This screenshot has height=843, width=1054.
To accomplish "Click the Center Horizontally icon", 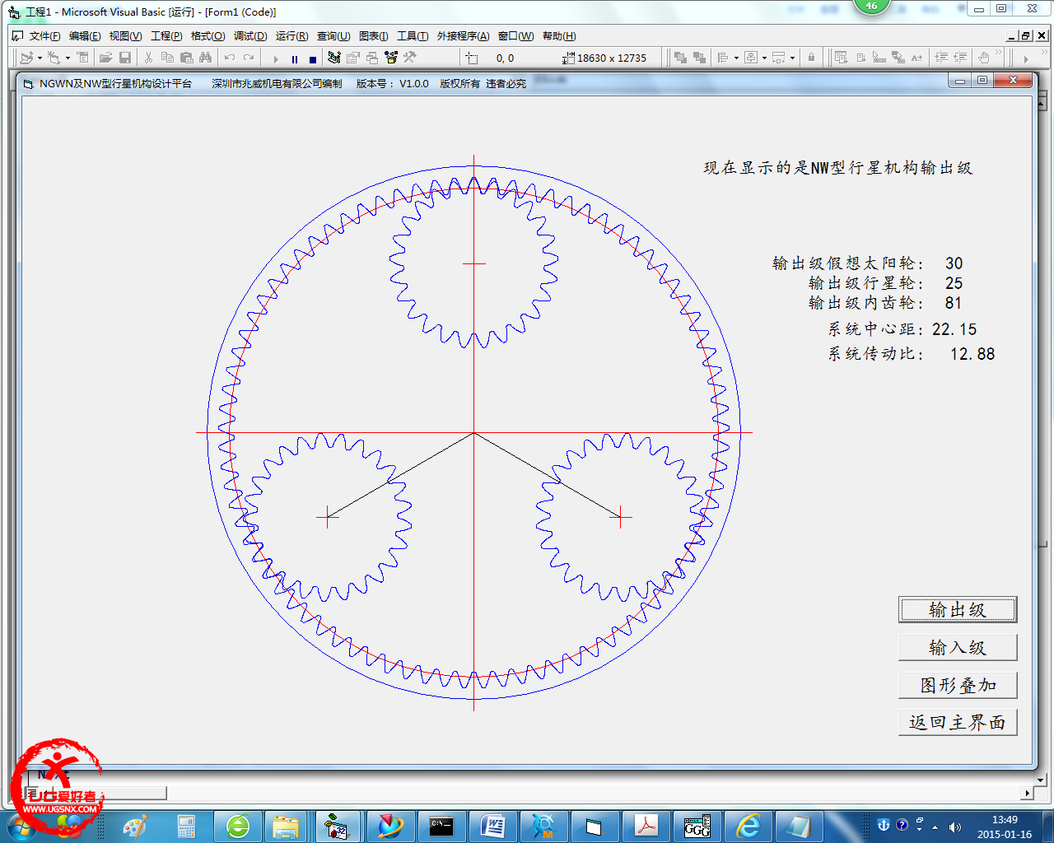I will [751, 58].
